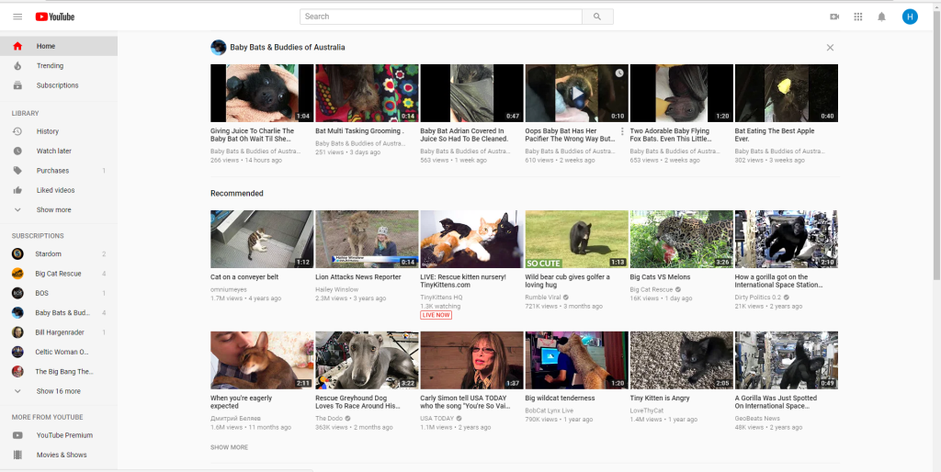
Task: Click Baby Bats & Bud... sidebar avatar
Action: click(17, 312)
